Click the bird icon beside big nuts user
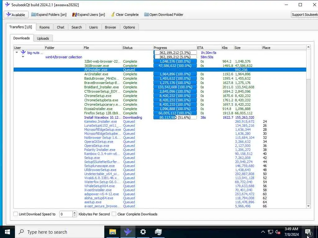 (x=23, y=52)
